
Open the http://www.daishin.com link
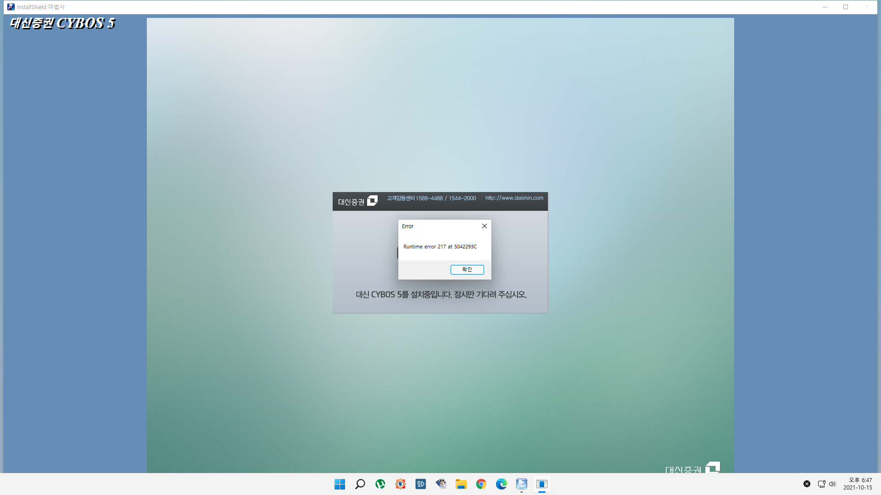pyautogui.click(x=514, y=198)
